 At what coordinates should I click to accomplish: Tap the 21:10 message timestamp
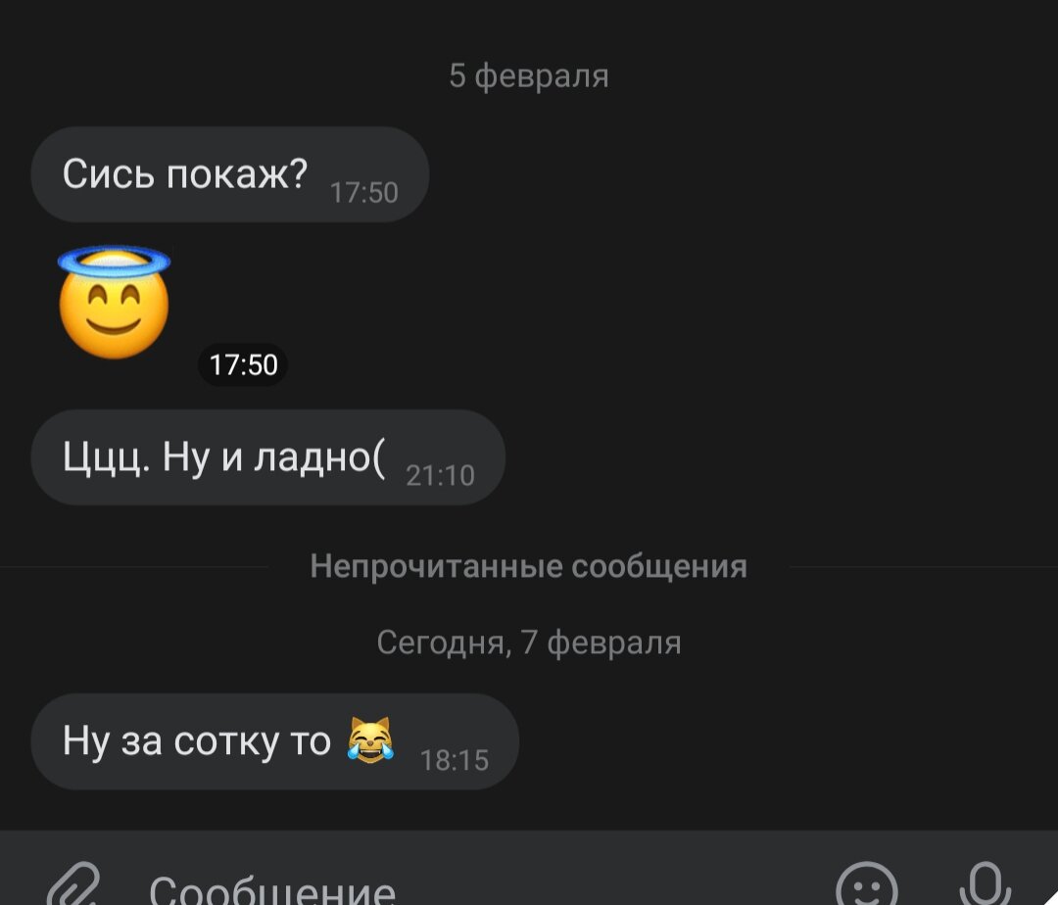(441, 476)
